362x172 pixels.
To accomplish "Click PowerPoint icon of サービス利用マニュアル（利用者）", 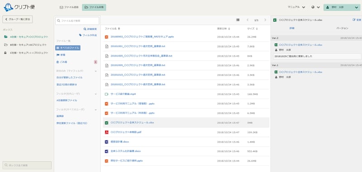I will (107, 113).
